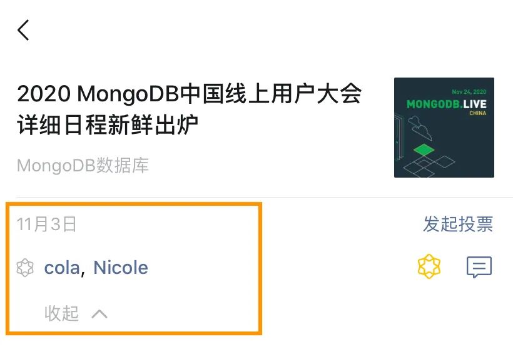Open cola's profile from the names list
The image size is (513, 349).
62,268
